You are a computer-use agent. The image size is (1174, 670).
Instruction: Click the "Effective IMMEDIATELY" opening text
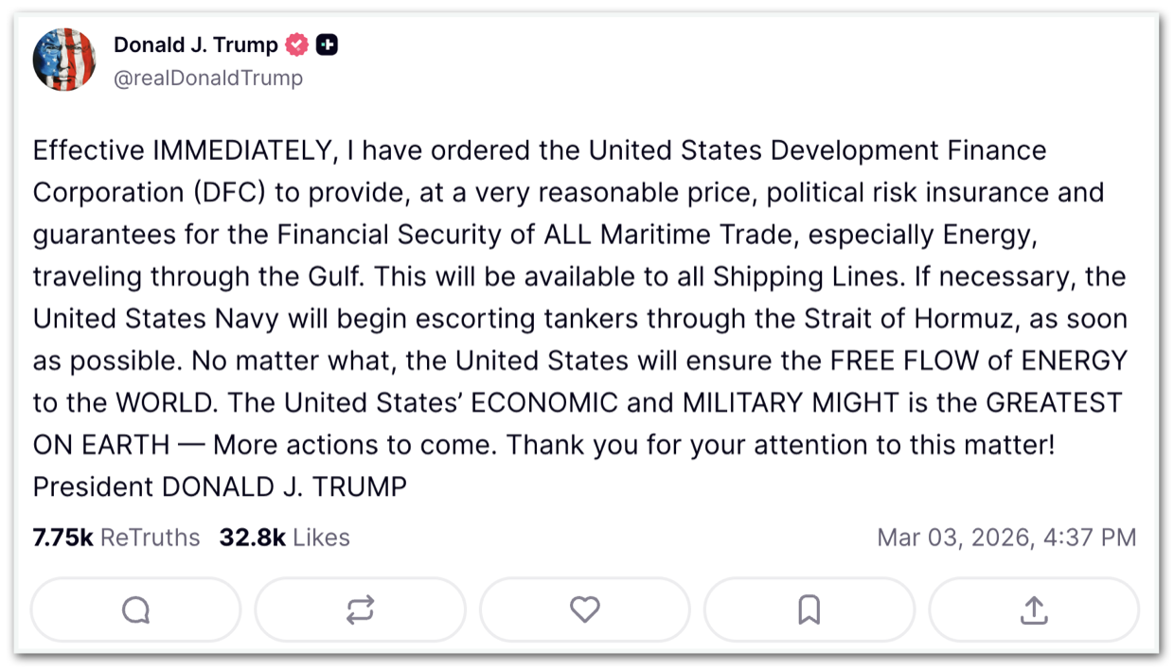184,150
